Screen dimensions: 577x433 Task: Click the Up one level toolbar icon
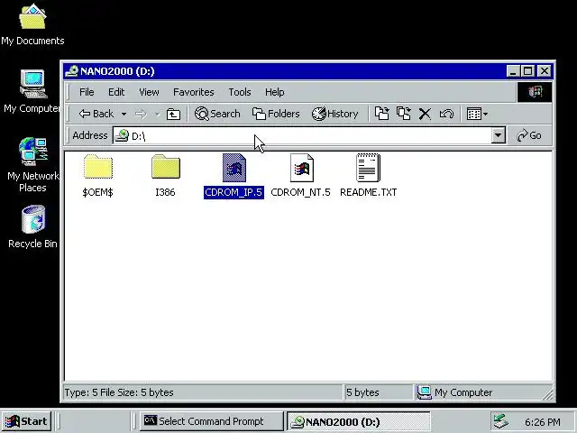click(173, 115)
